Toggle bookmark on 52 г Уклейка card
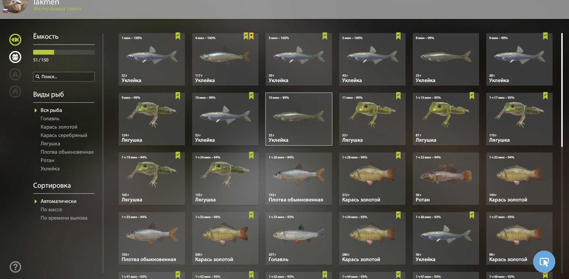This screenshot has width=569, height=279. [178, 36]
